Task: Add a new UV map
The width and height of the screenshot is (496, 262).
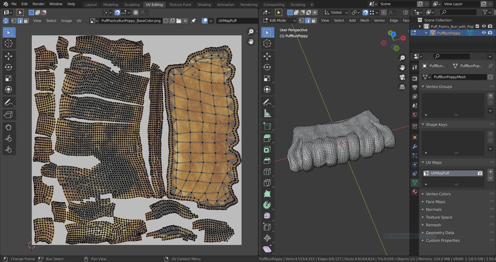Action: (x=490, y=172)
